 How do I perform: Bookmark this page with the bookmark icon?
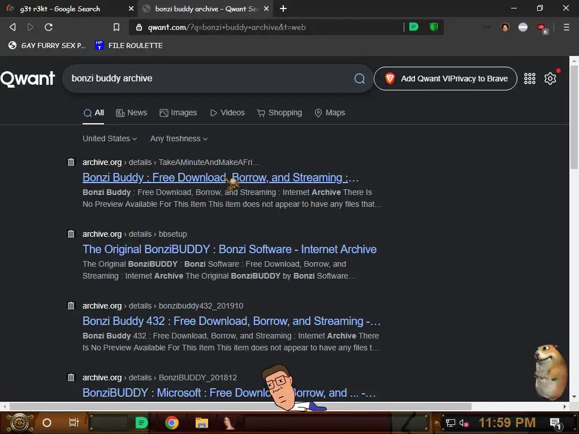[116, 27]
